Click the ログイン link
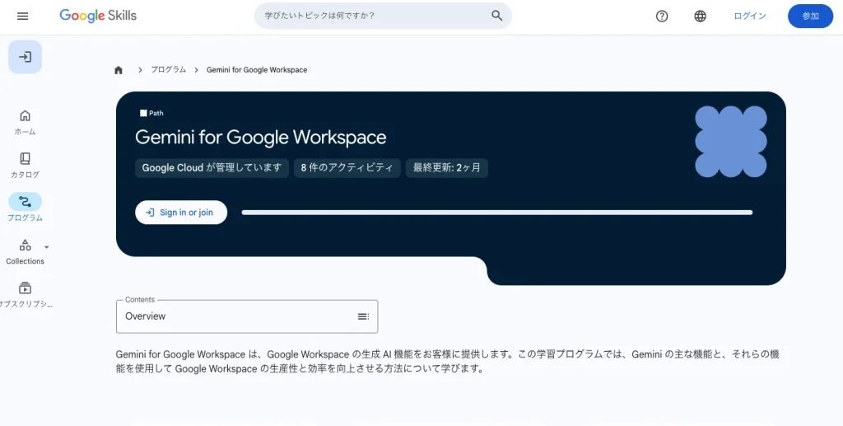 click(x=750, y=16)
